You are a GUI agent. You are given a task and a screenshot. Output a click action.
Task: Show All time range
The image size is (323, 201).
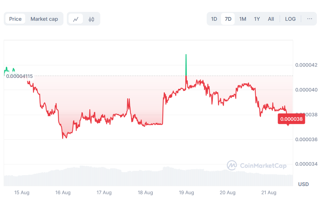(271, 19)
